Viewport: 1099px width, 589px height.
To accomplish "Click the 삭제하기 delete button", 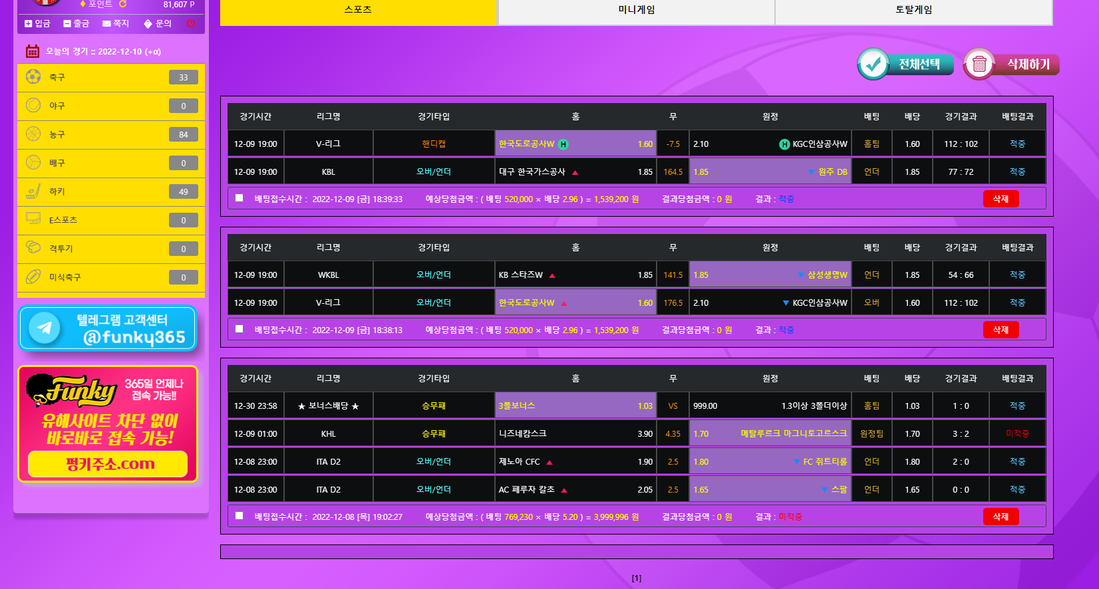I will coord(1012,64).
